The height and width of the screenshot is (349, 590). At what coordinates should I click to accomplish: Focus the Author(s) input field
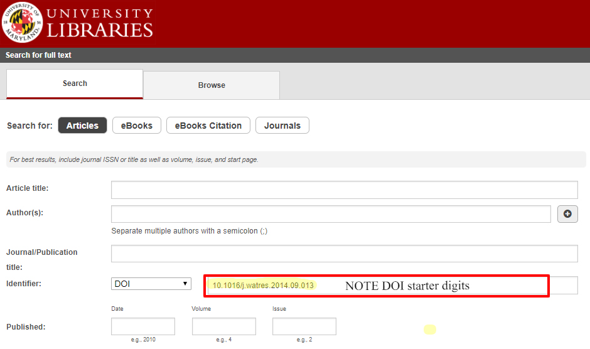click(331, 214)
